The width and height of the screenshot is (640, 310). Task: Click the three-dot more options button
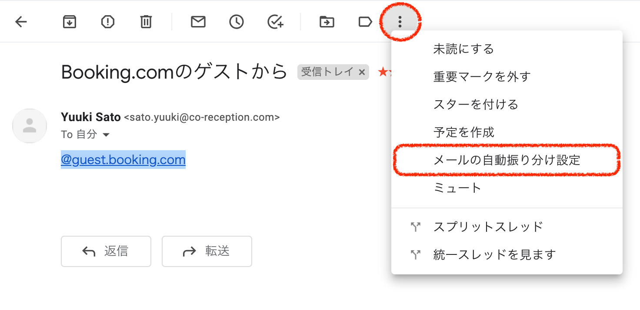pos(400,22)
